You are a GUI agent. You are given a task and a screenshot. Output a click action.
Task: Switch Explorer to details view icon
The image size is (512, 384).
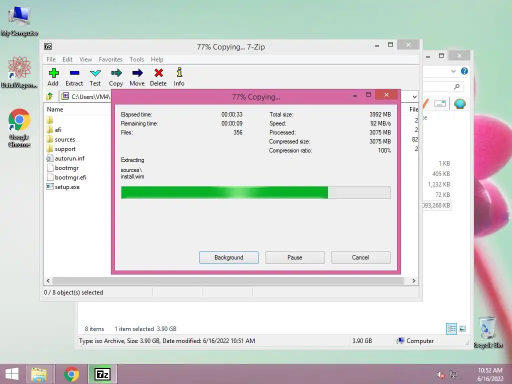451,328
